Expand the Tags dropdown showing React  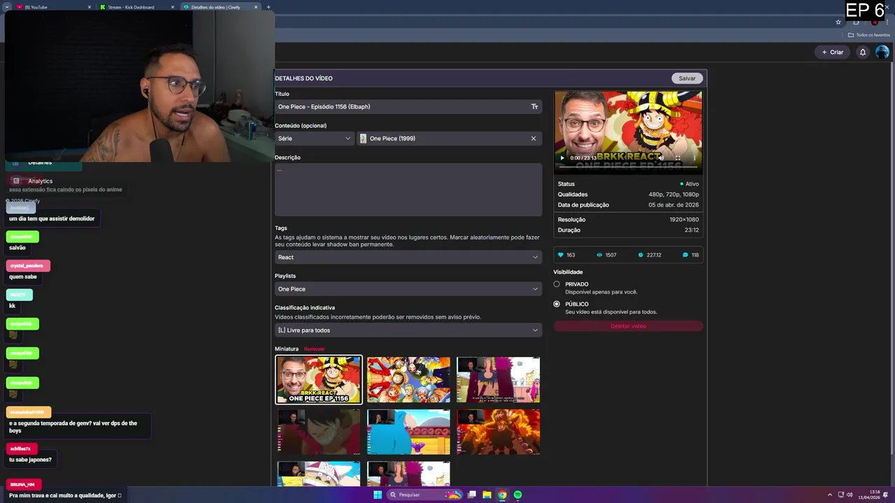[x=408, y=257]
